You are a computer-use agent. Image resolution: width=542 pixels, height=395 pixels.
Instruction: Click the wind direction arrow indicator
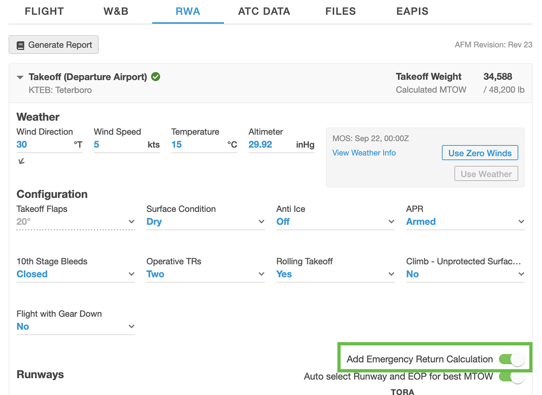[x=21, y=161]
